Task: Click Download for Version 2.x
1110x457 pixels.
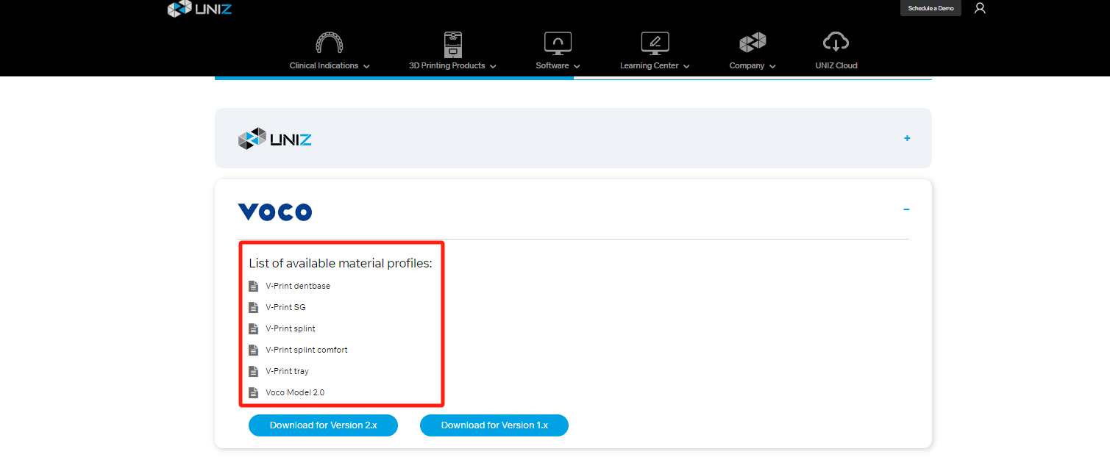Action: click(323, 425)
